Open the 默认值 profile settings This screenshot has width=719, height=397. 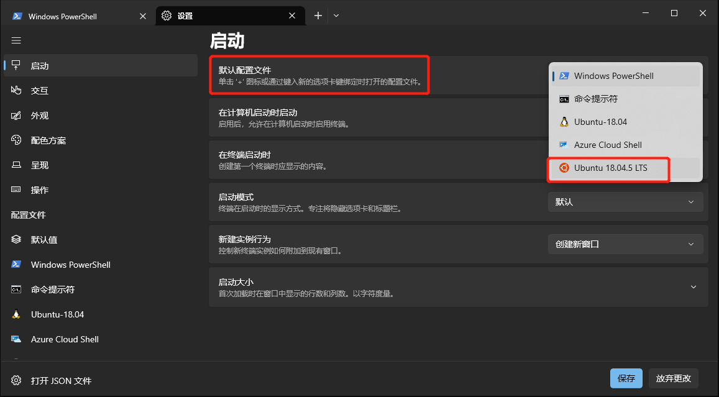[x=101, y=239]
